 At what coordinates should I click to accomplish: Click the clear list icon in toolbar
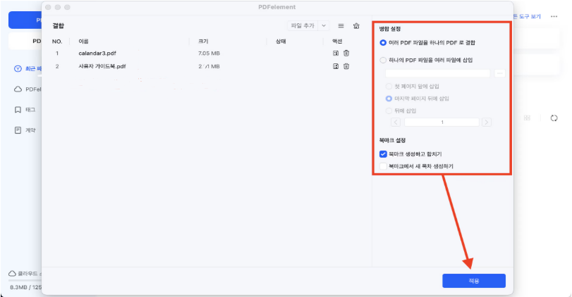point(356,26)
